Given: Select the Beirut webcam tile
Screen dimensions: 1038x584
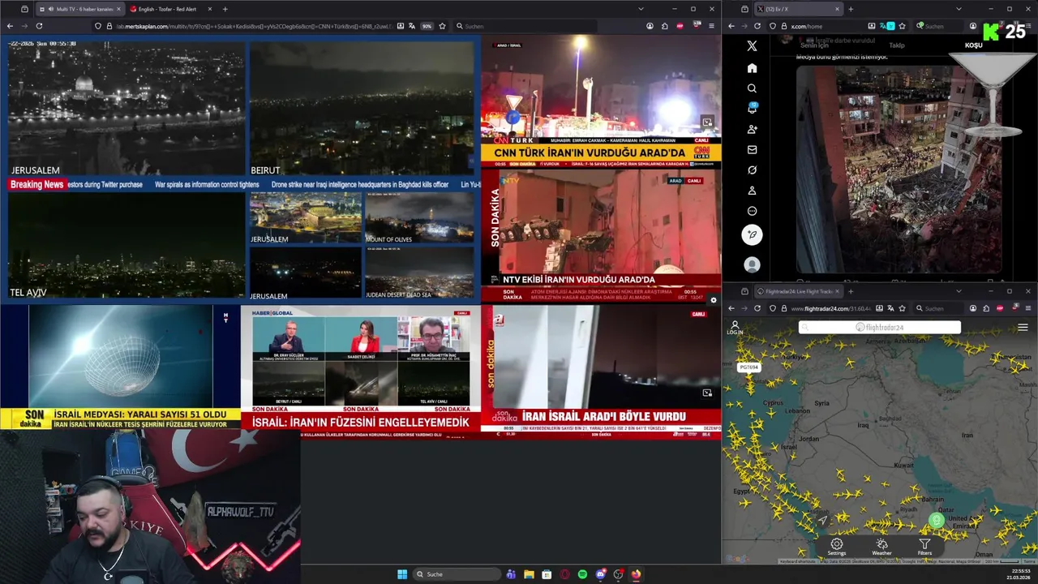Looking at the screenshot, I should click(362, 108).
